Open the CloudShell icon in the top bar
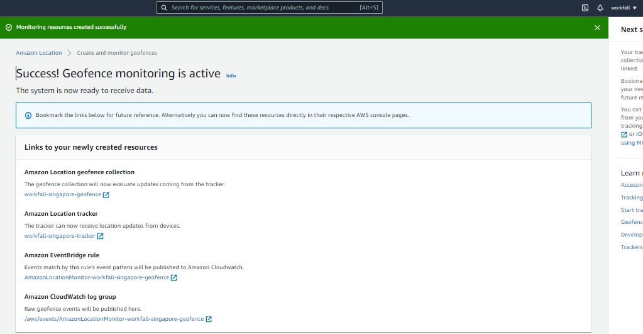This screenshot has width=643, height=334. pyautogui.click(x=585, y=8)
